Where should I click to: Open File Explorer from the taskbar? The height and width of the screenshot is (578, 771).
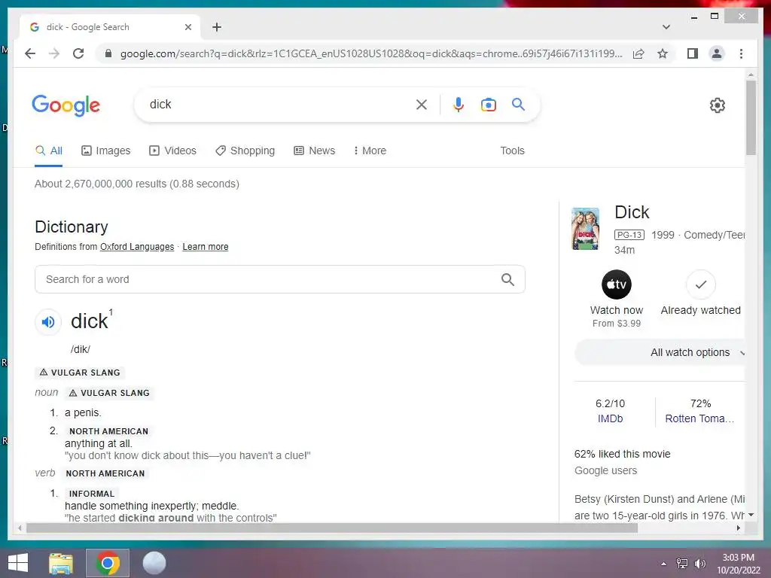[x=61, y=563]
